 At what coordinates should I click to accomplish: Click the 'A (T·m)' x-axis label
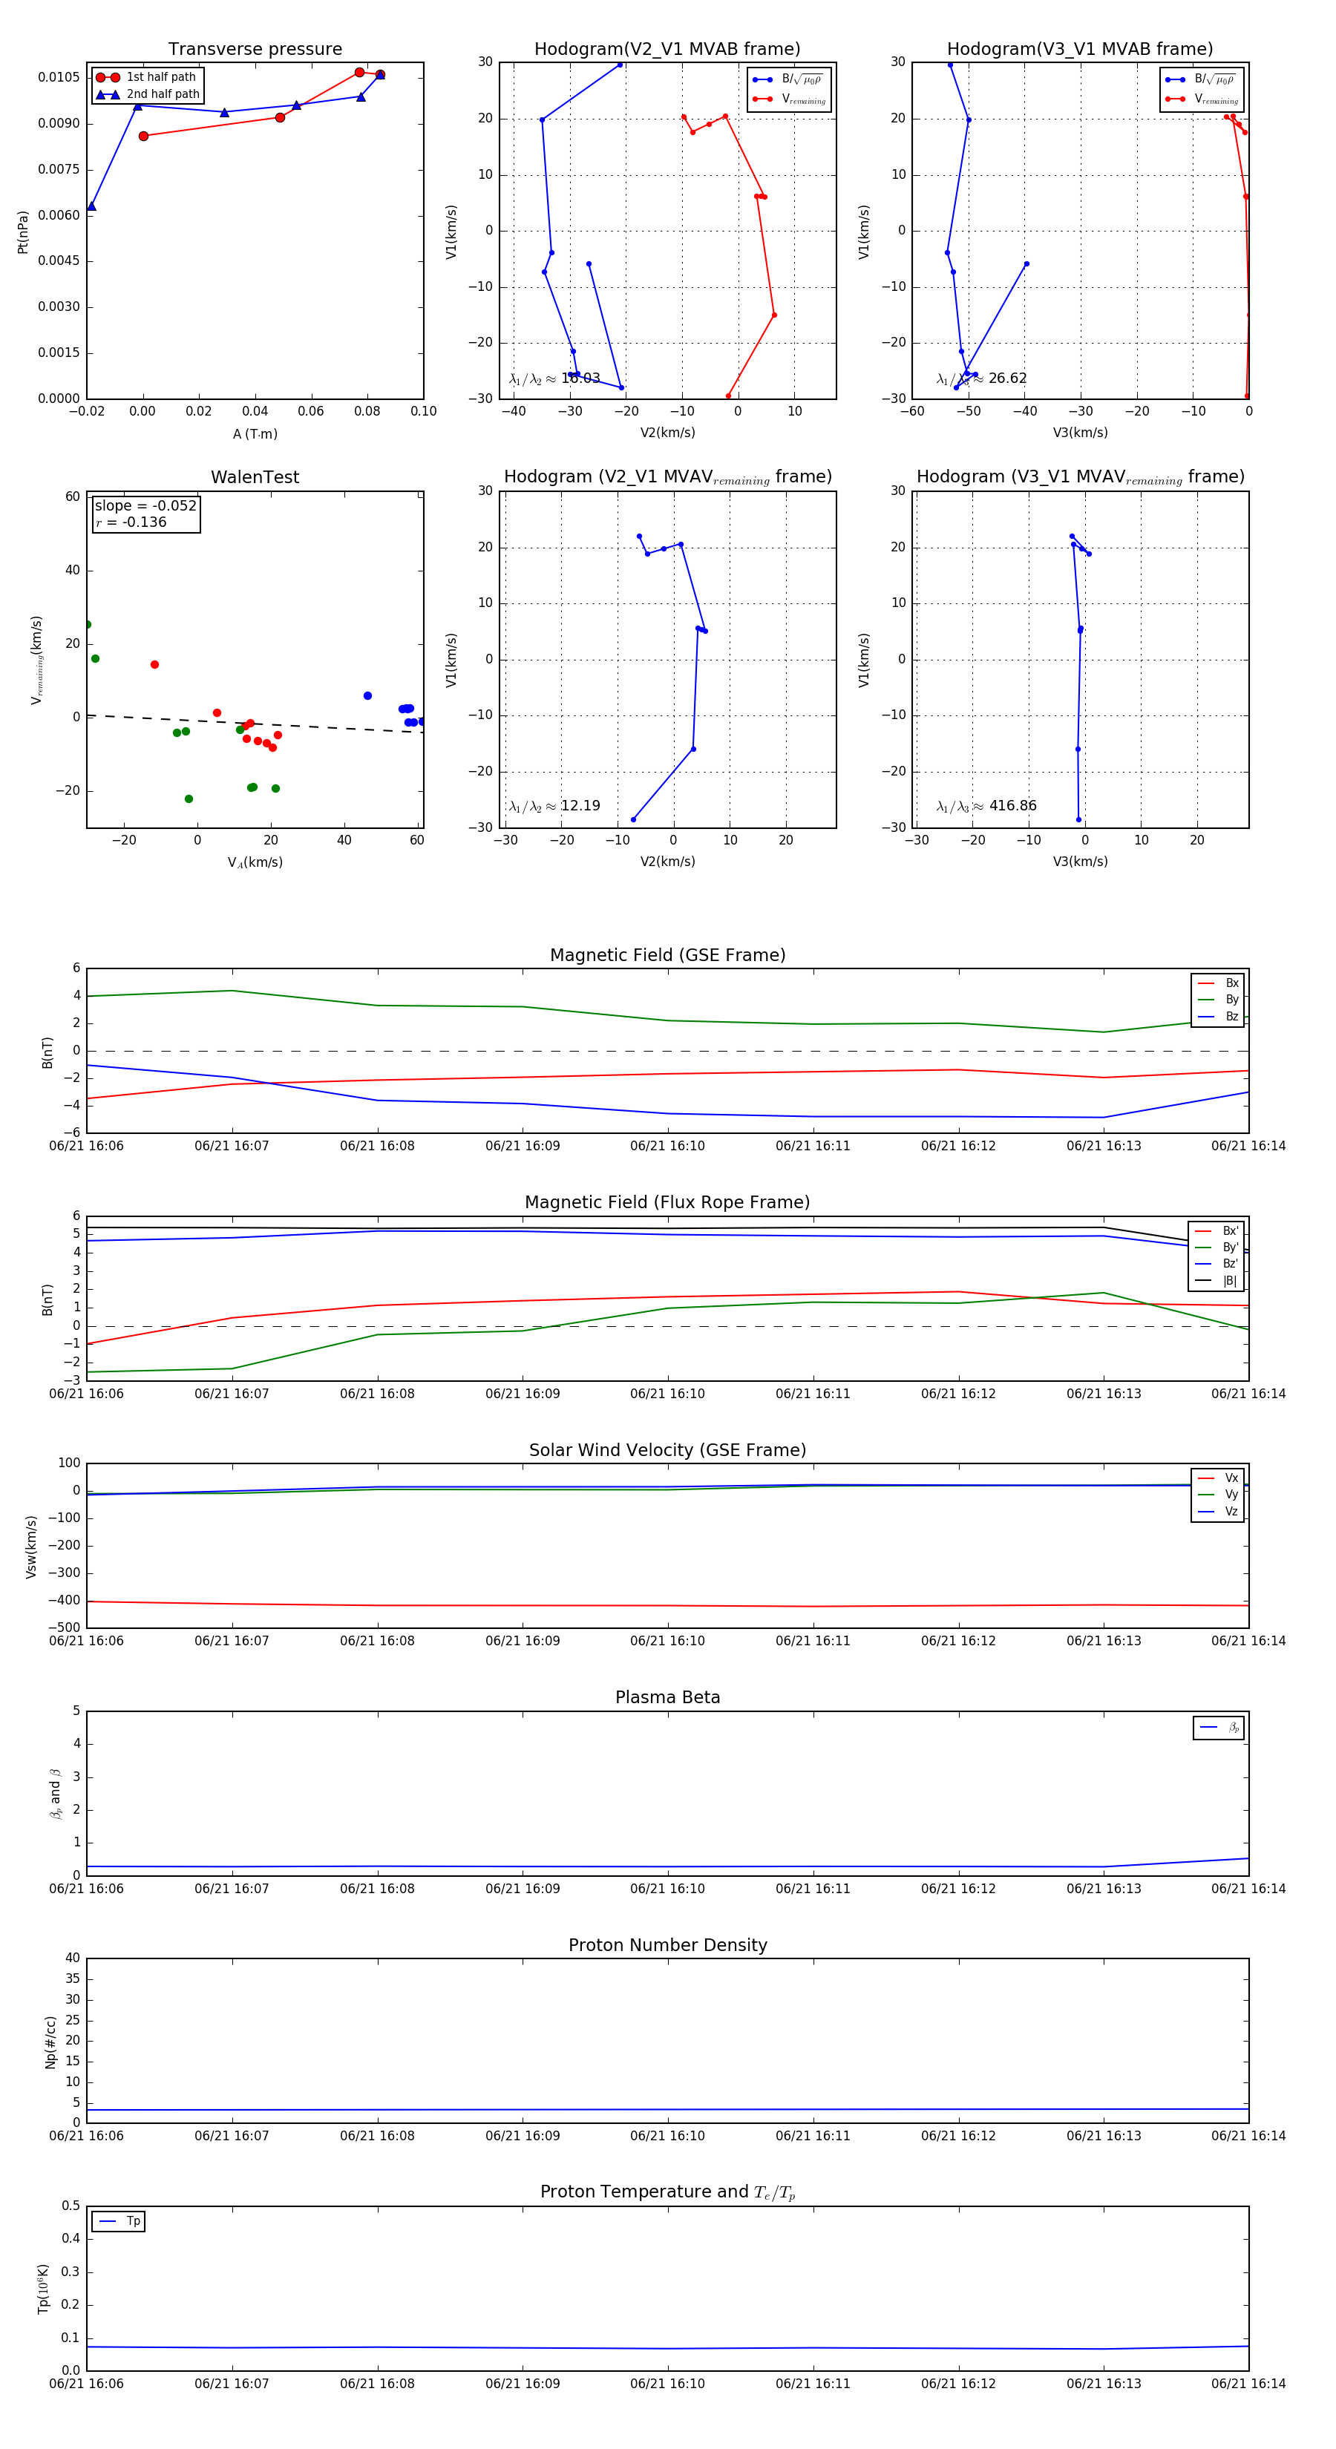point(255,433)
